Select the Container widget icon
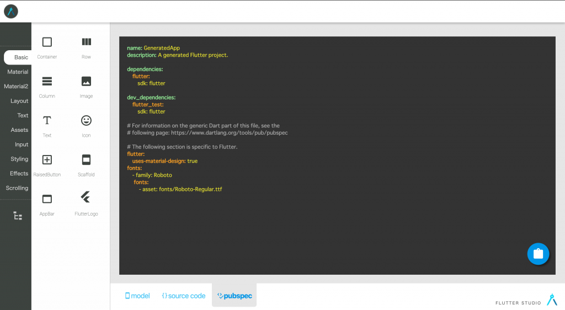Image resolution: width=565 pixels, height=310 pixels. (47, 42)
